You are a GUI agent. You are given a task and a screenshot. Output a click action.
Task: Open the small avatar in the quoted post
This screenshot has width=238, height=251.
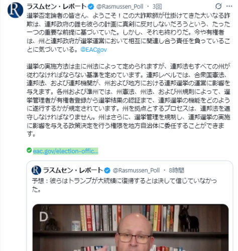click(36, 170)
